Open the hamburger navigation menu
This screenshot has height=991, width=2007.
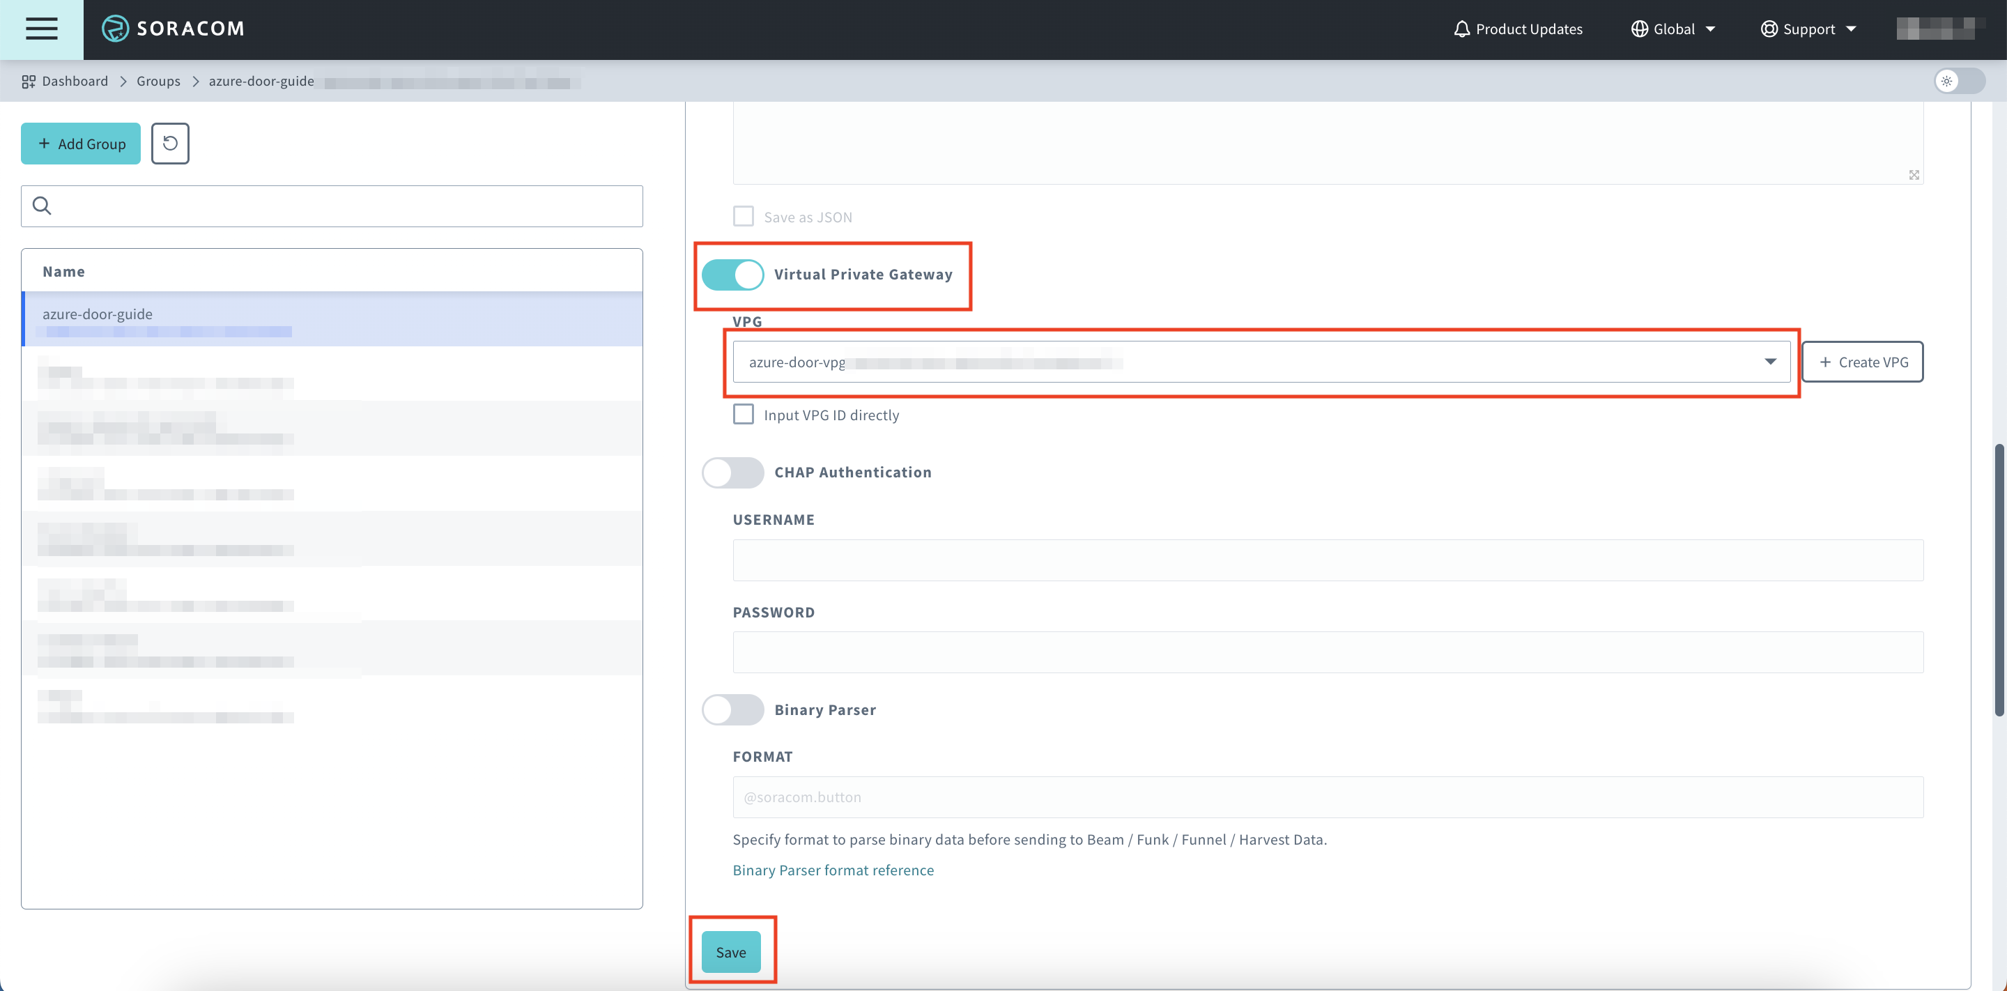[40, 29]
